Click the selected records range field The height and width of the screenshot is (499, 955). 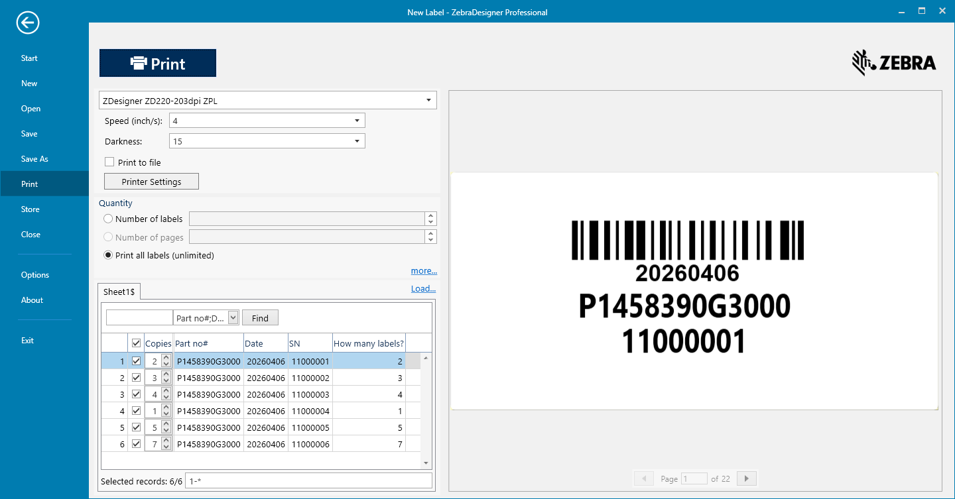308,481
